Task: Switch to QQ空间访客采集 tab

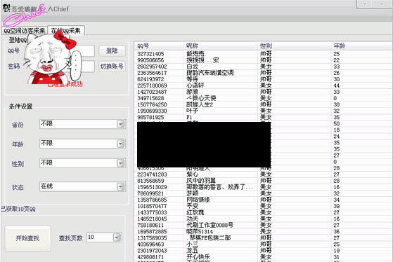Action: (x=25, y=31)
